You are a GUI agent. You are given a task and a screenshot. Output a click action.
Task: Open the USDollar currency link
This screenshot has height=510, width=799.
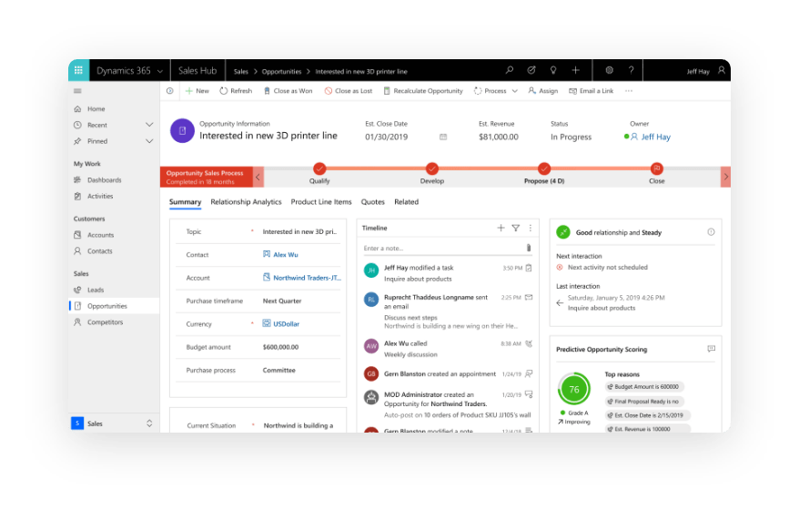coord(287,324)
